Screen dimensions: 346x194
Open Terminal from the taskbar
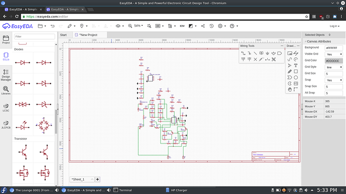123,190
